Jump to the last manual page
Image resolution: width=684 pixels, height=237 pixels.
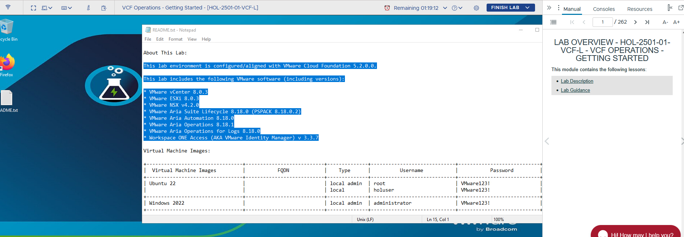point(647,22)
